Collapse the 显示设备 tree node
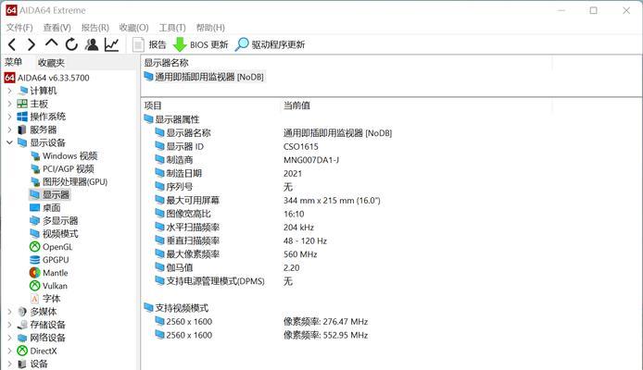Screen dimensions: 643x370 point(10,142)
